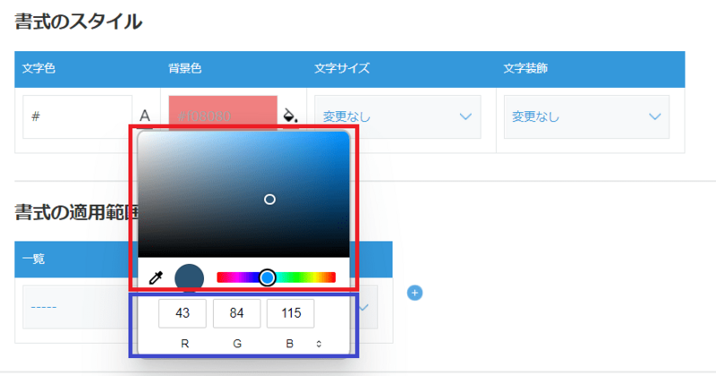Image resolution: width=716 pixels, height=376 pixels.
Task: Click the 文字色 hex input field
Action: pyautogui.click(x=77, y=117)
